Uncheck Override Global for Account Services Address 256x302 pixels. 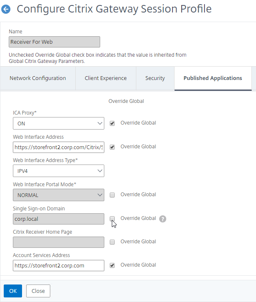[x=112, y=265]
